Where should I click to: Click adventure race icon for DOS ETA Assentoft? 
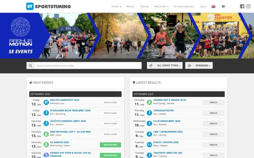[46, 102]
